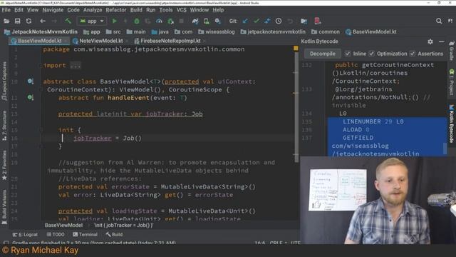The image size is (456, 257).
Task: Click the Git commit checkmark icon
Action: (256, 21)
